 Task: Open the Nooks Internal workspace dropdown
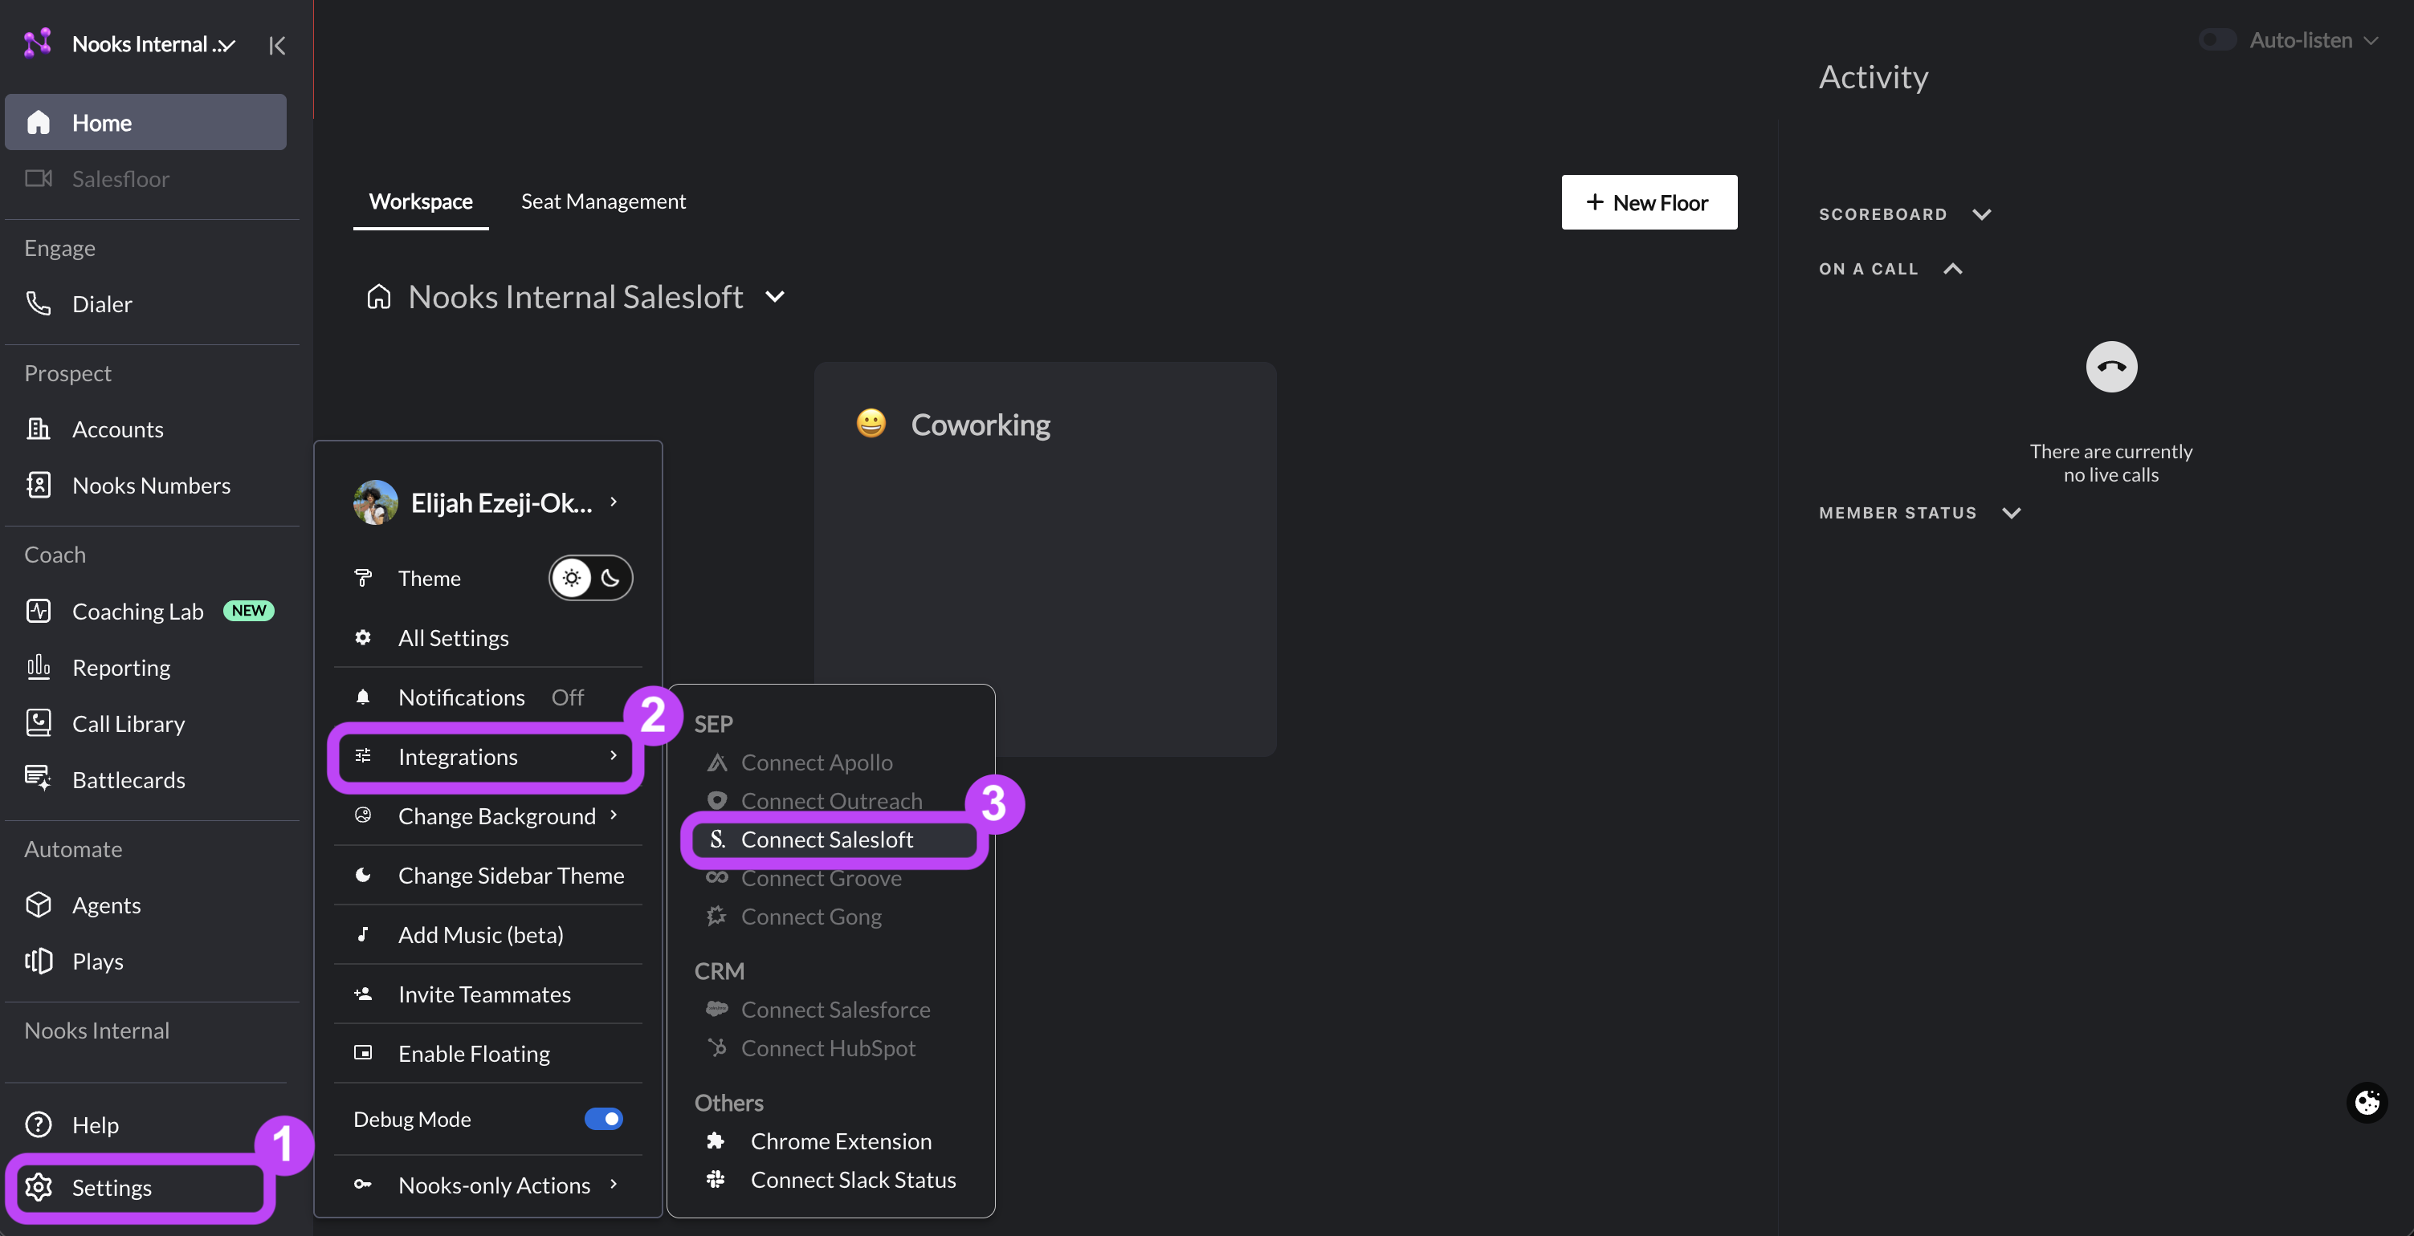pyautogui.click(x=225, y=44)
